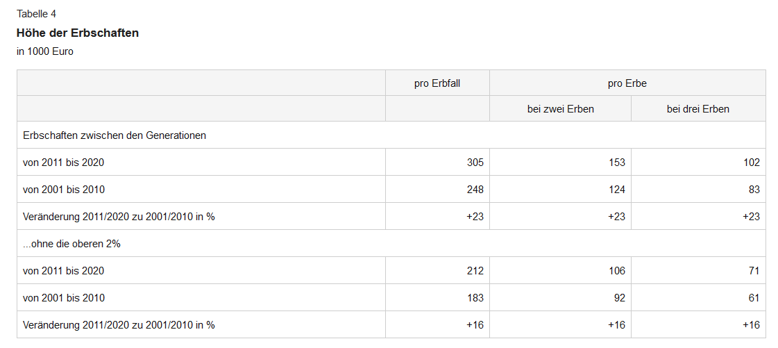The height and width of the screenshot is (348, 778).
Task: Click the 'bei zwei Erben' subheader
Action: pos(560,109)
